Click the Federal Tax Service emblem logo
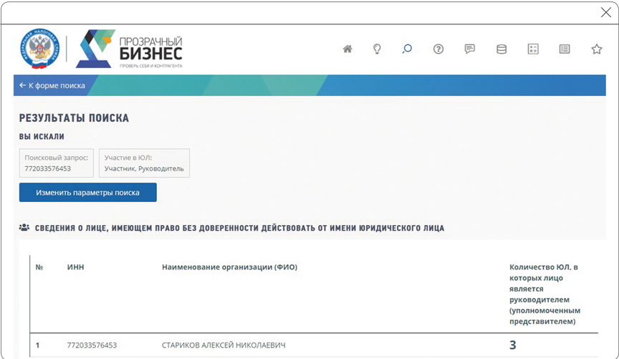619x359 pixels. tap(41, 49)
